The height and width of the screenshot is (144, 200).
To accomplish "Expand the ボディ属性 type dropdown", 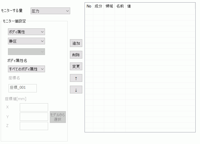I will tap(26, 32).
